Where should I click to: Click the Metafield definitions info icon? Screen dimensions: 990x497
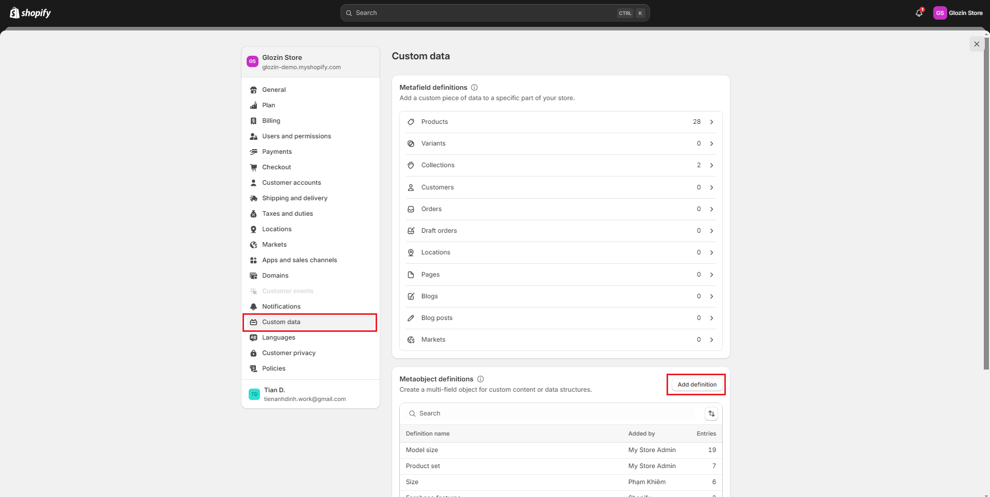pyautogui.click(x=474, y=88)
